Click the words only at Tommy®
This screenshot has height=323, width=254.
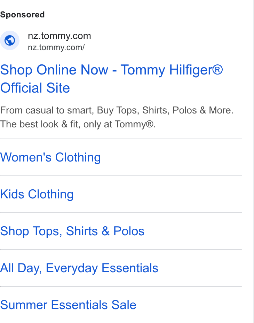point(119,124)
